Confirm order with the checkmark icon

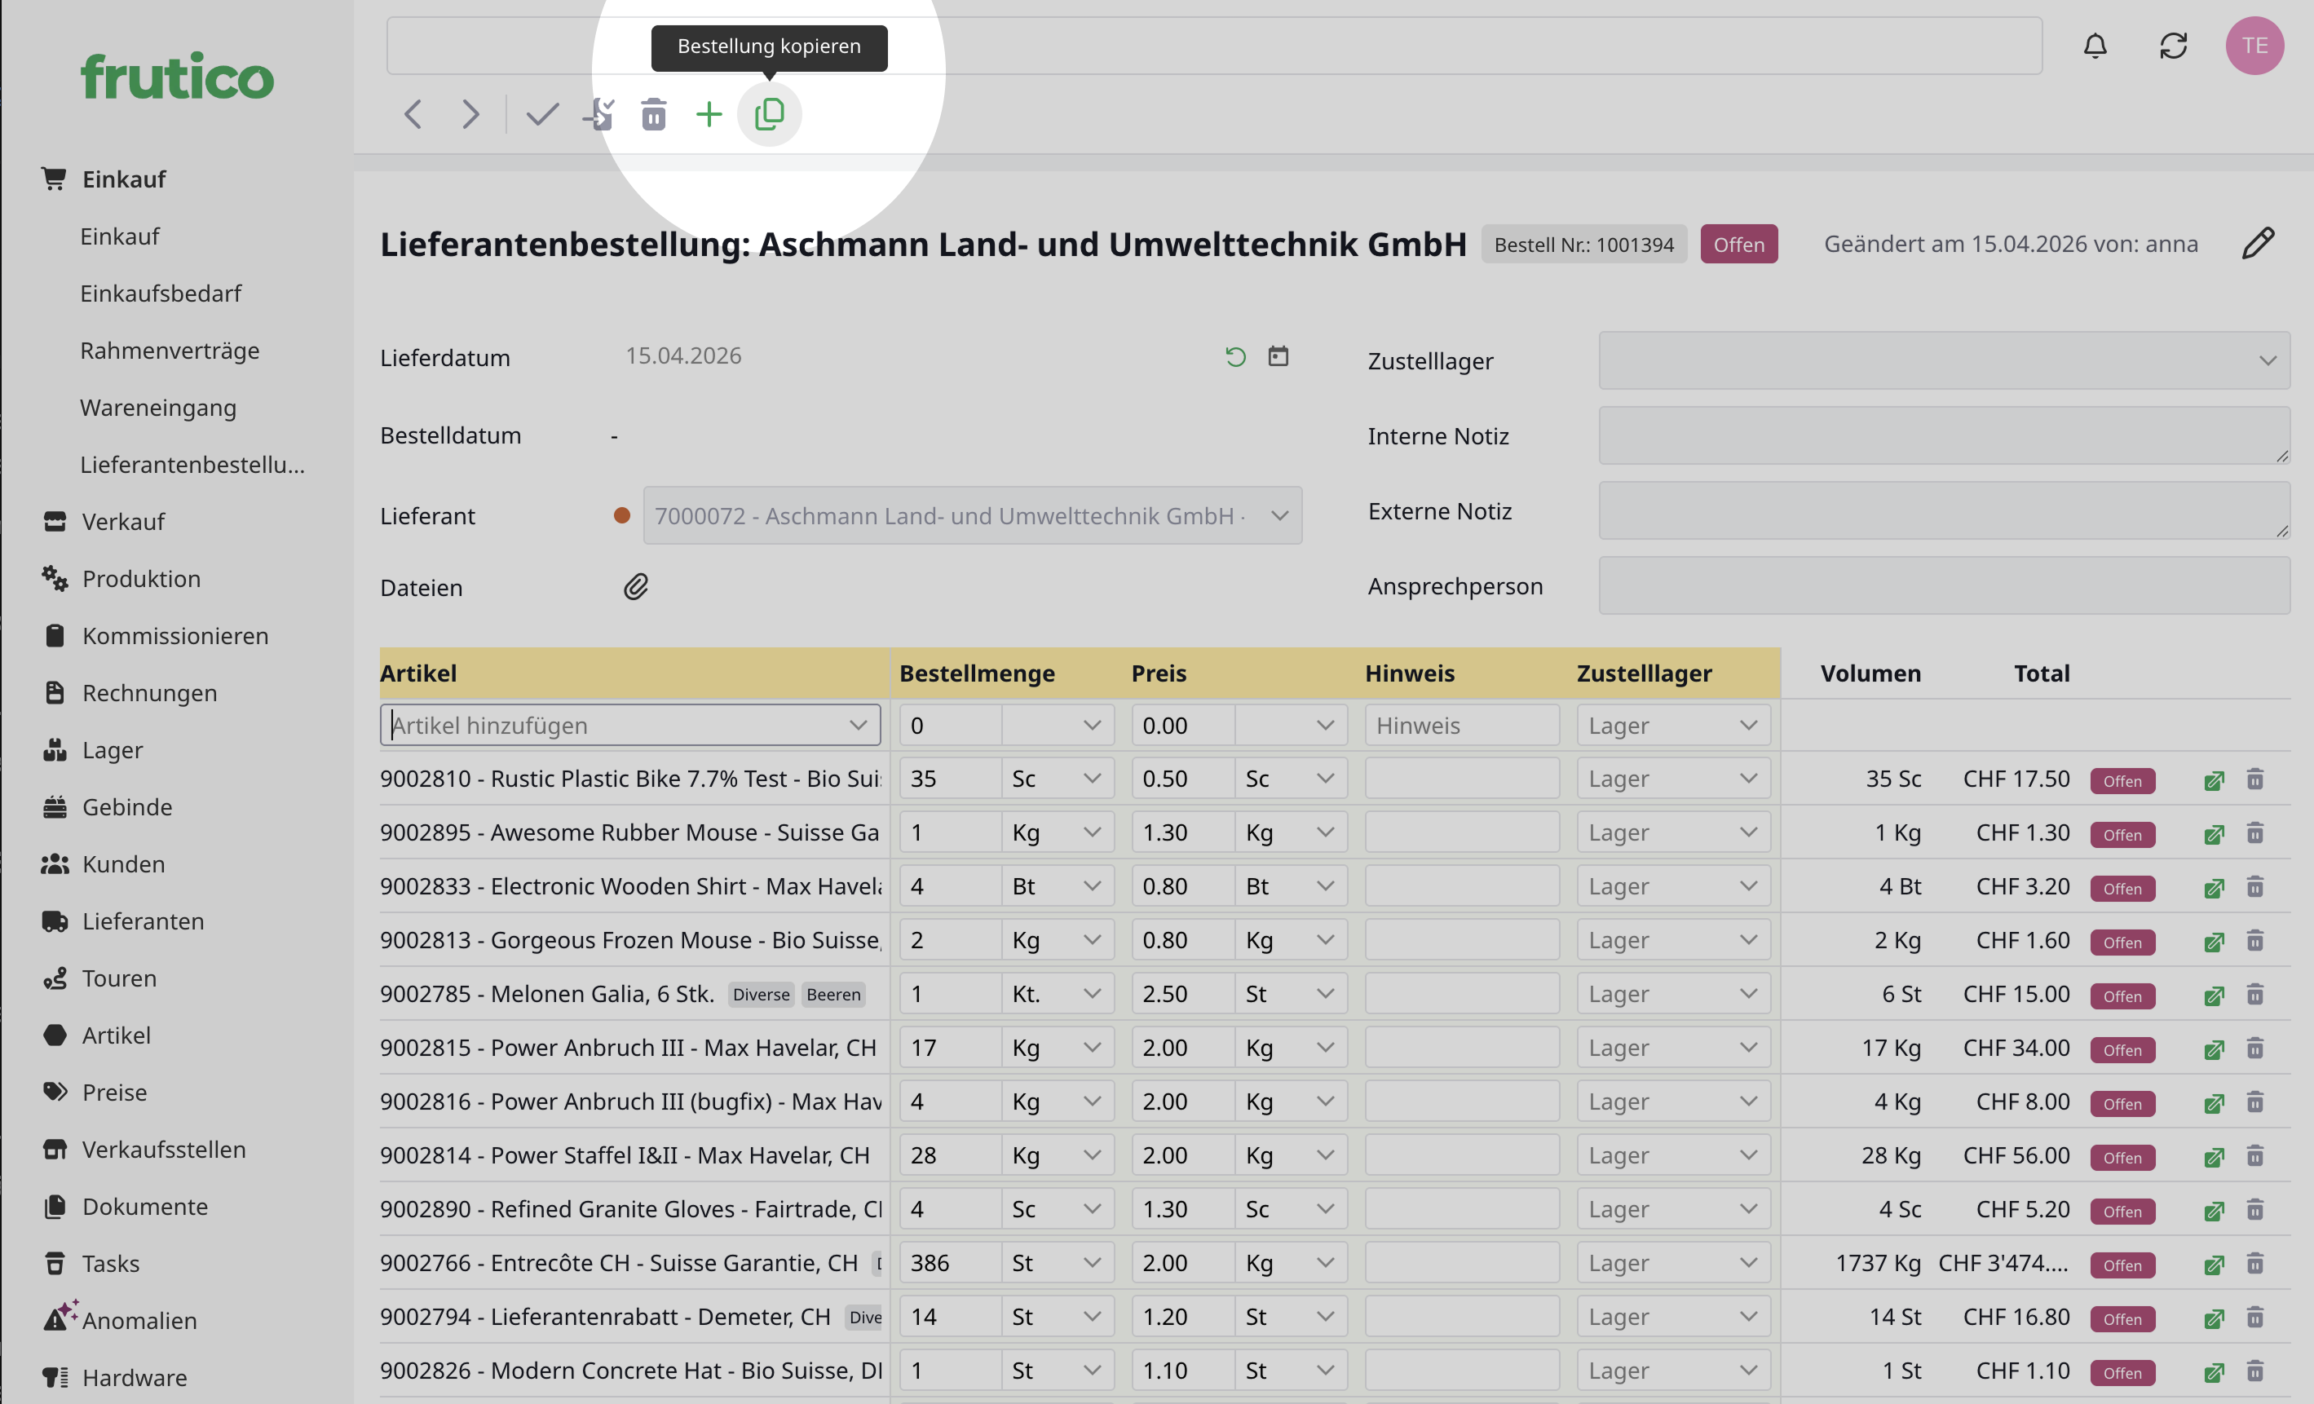[542, 115]
